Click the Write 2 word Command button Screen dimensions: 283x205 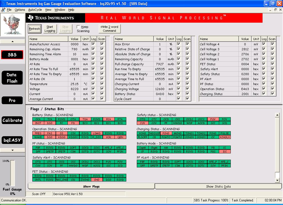pyautogui.click(x=109, y=29)
